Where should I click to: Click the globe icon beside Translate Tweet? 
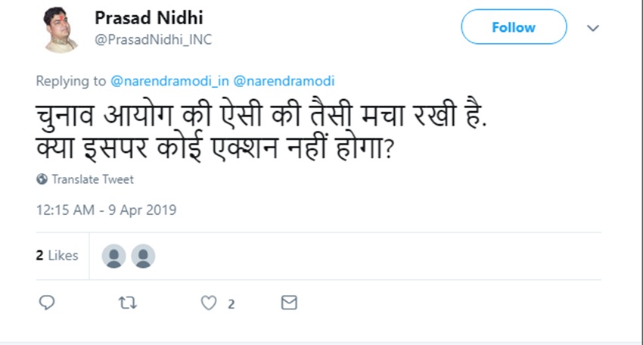[x=42, y=179]
